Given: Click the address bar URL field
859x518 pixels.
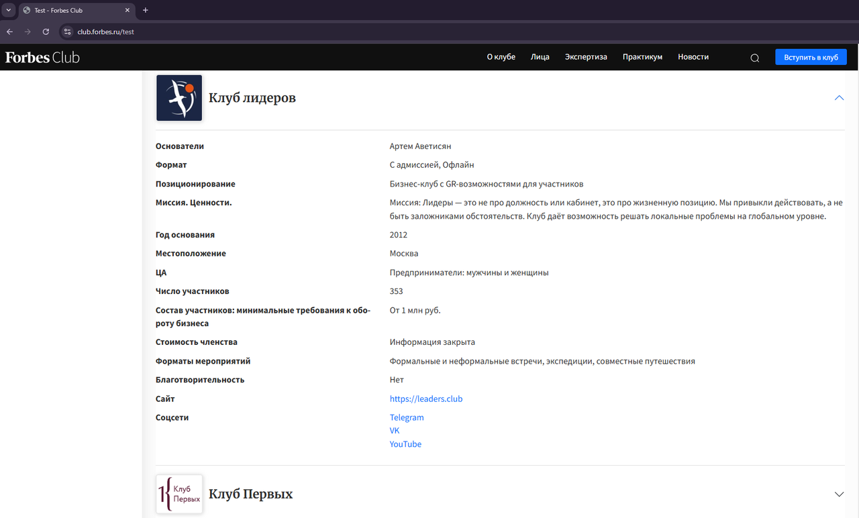Looking at the screenshot, I should coord(105,32).
